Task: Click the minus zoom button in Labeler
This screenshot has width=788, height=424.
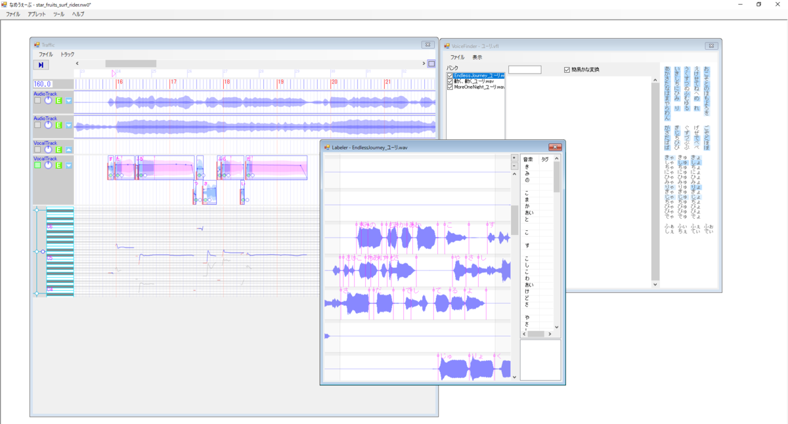Action: click(514, 166)
